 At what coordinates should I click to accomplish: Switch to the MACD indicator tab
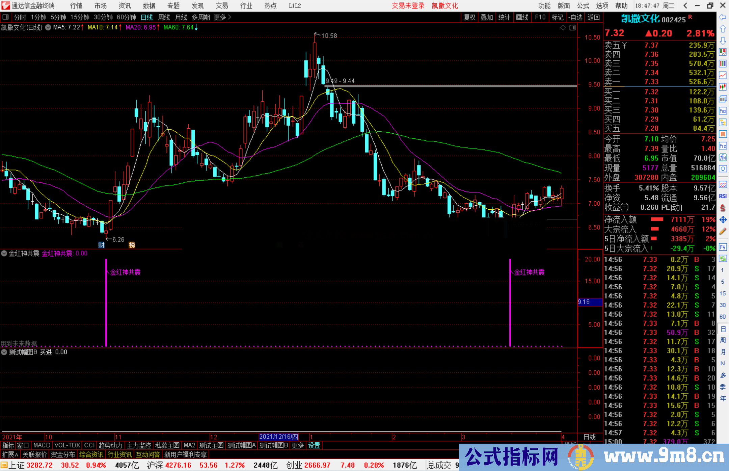41,445
